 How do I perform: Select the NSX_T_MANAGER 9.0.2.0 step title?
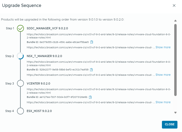44,56
